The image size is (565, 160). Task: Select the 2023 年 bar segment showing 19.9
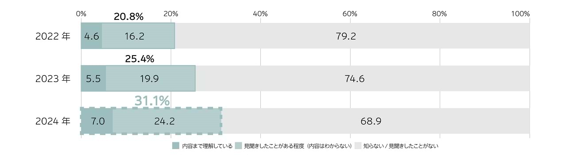point(151,78)
